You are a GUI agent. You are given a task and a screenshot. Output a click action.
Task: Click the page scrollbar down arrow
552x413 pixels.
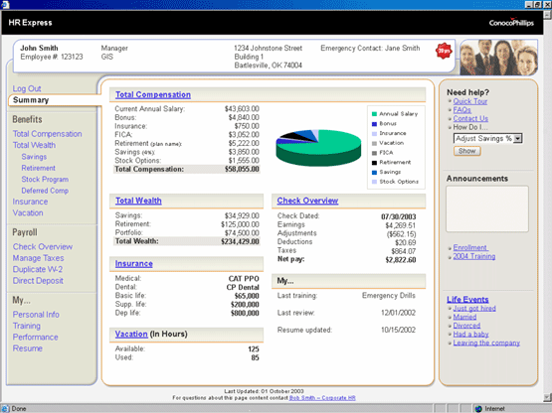click(x=547, y=397)
